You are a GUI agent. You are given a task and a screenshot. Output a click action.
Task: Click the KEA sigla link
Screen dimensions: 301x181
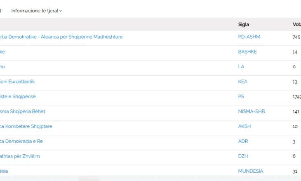(x=242, y=81)
